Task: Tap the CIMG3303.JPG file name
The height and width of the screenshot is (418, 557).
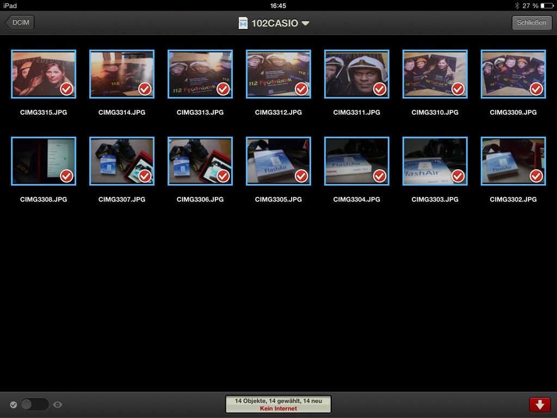Action: tap(435, 199)
